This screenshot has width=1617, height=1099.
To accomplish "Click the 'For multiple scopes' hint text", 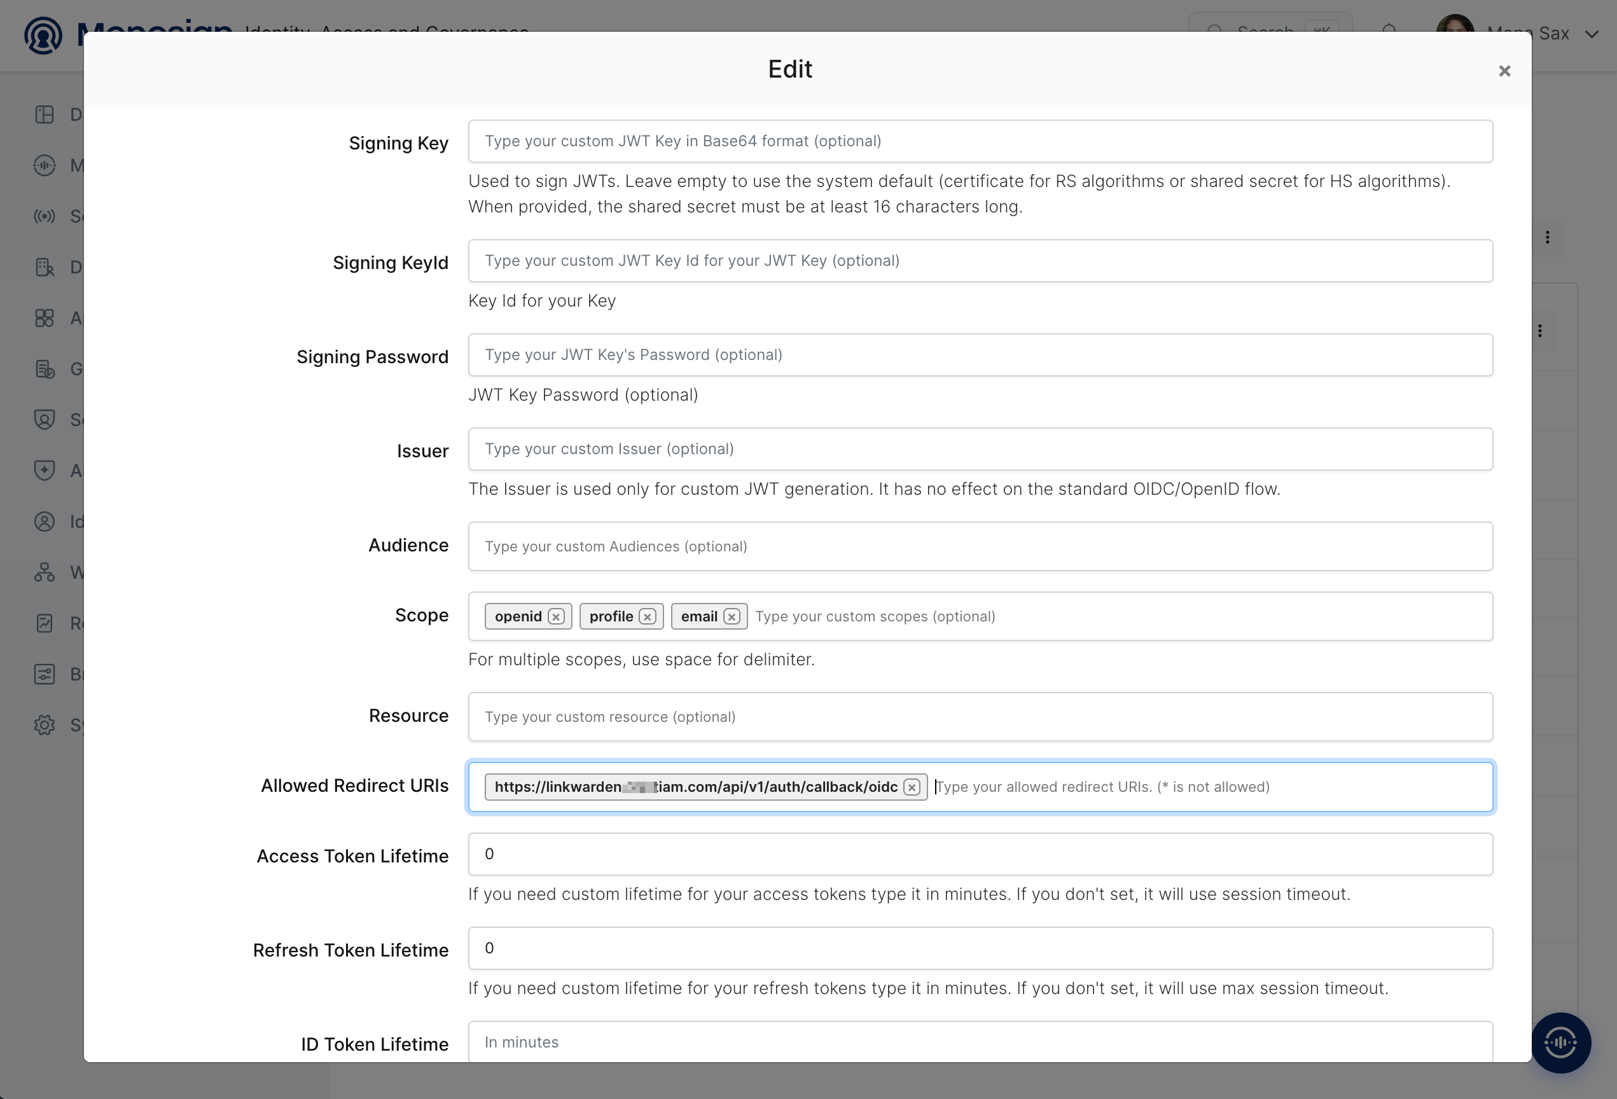I will pos(641,659).
